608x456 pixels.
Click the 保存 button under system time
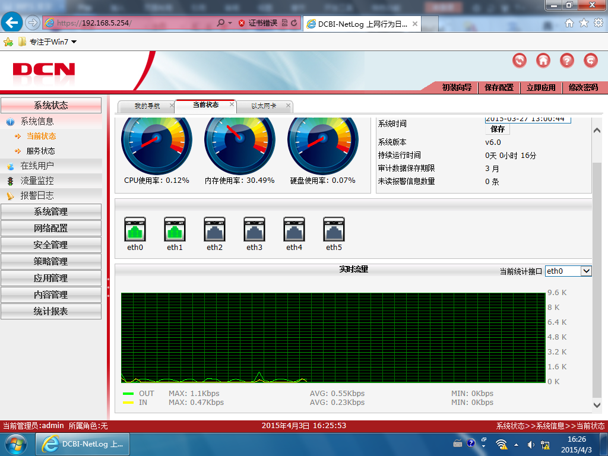click(x=498, y=129)
